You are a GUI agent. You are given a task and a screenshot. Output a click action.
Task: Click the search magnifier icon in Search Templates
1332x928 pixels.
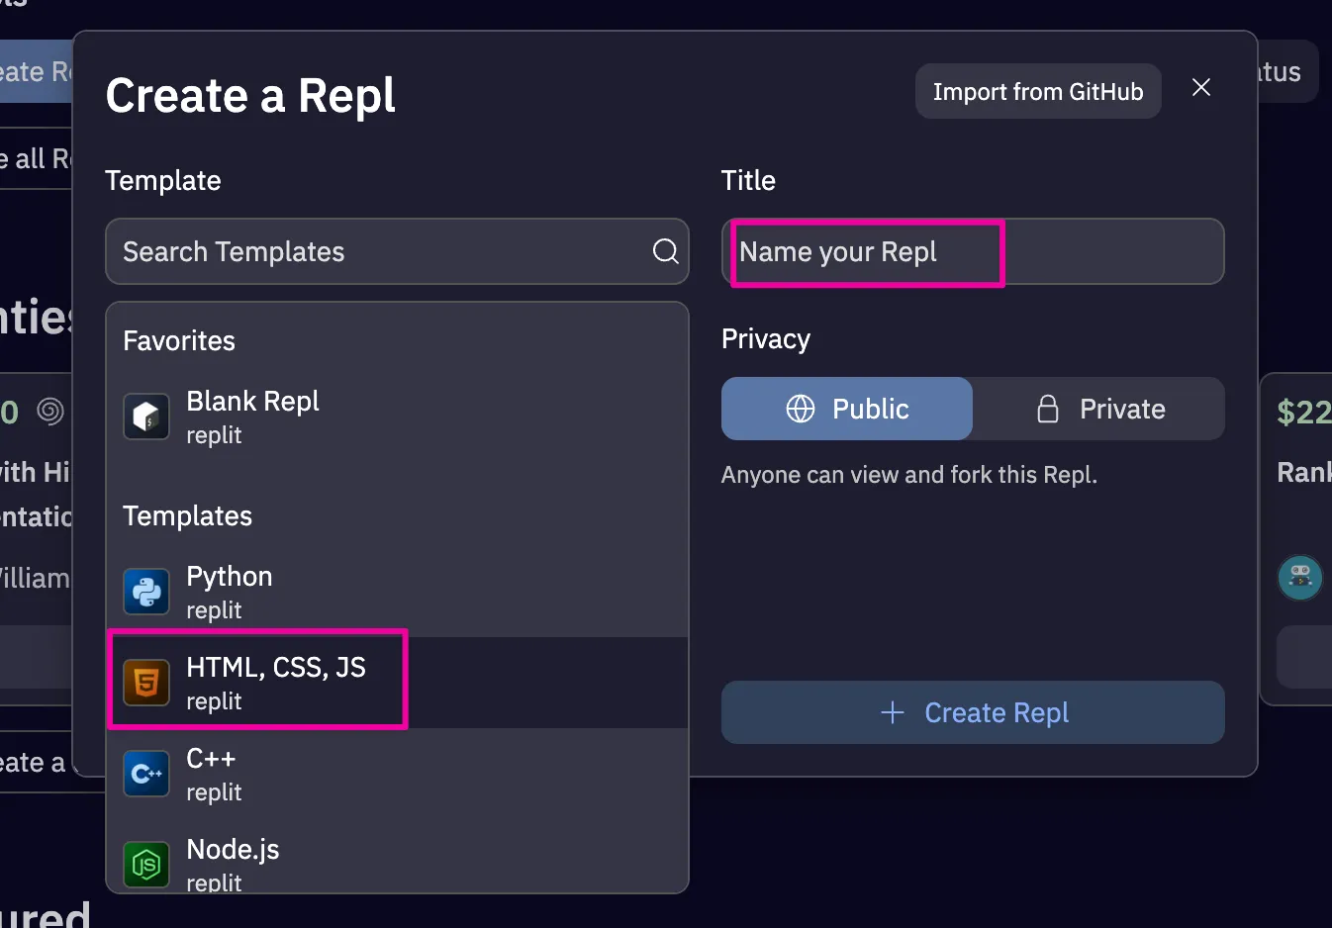click(x=666, y=251)
